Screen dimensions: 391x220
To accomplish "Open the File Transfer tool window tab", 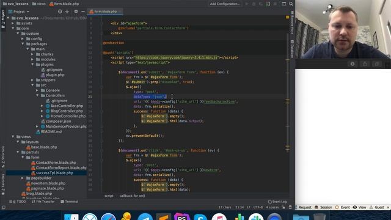I will click(x=43, y=202).
